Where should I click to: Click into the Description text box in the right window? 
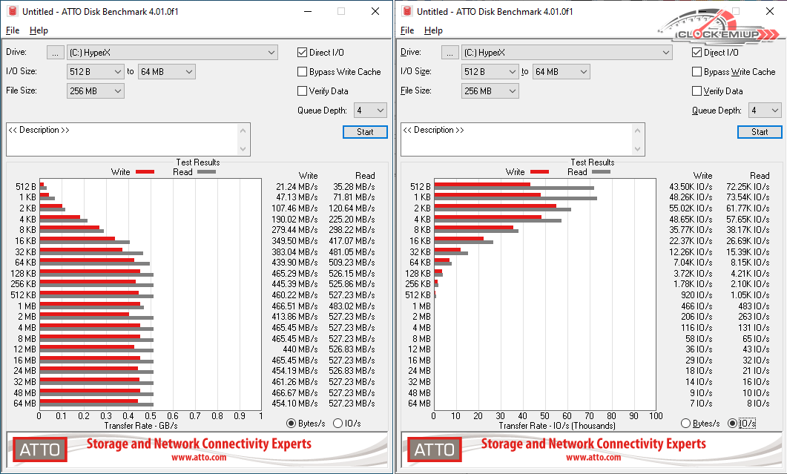point(519,139)
